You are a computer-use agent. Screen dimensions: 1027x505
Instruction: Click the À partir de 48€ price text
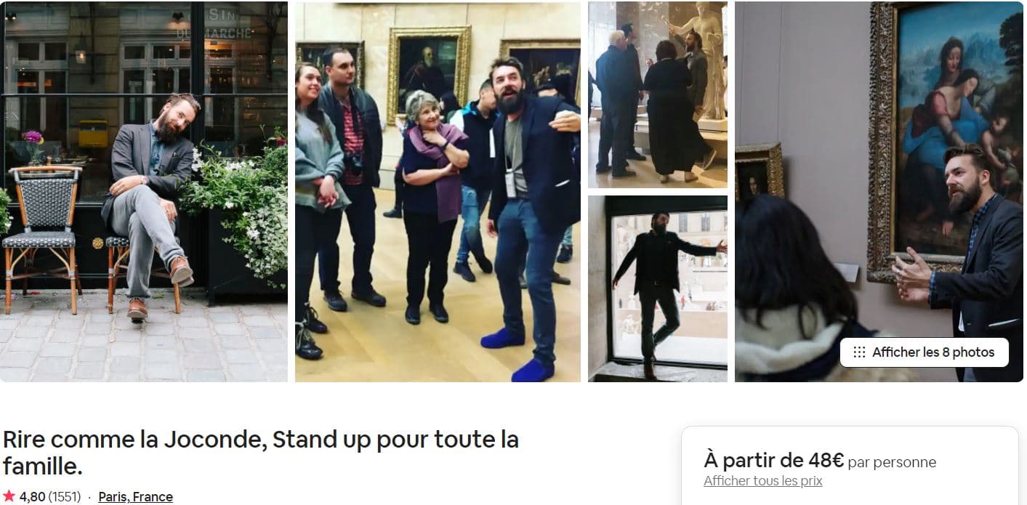click(x=773, y=461)
